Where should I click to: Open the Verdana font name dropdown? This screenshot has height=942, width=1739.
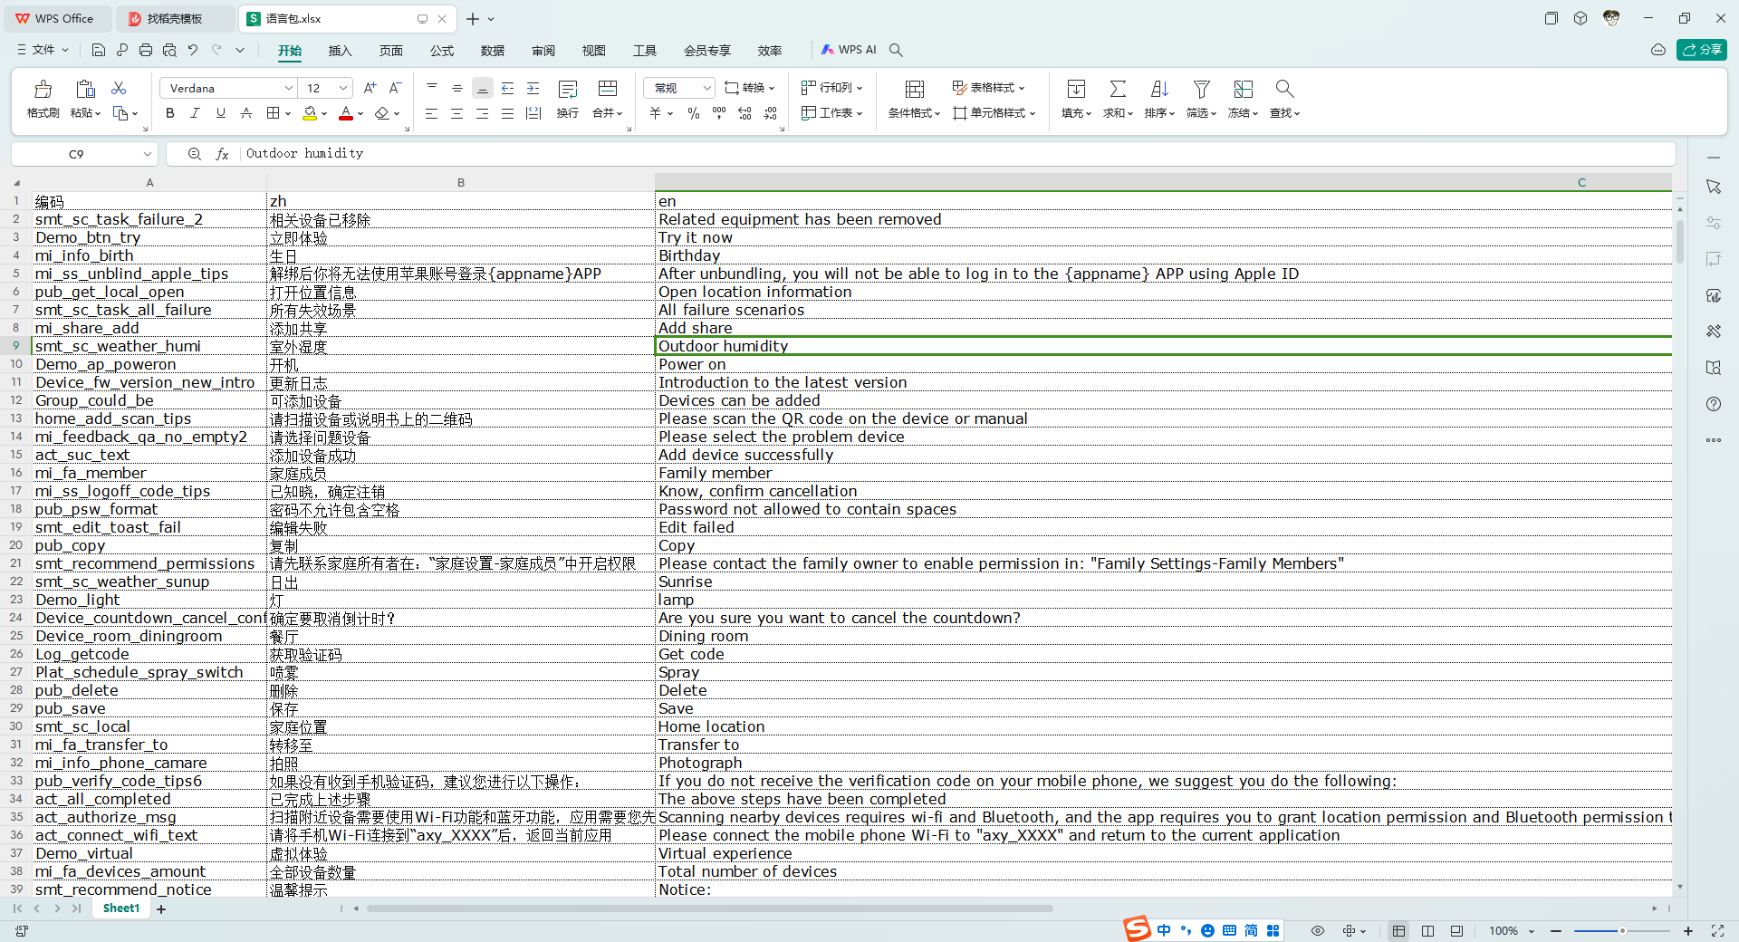(x=289, y=88)
